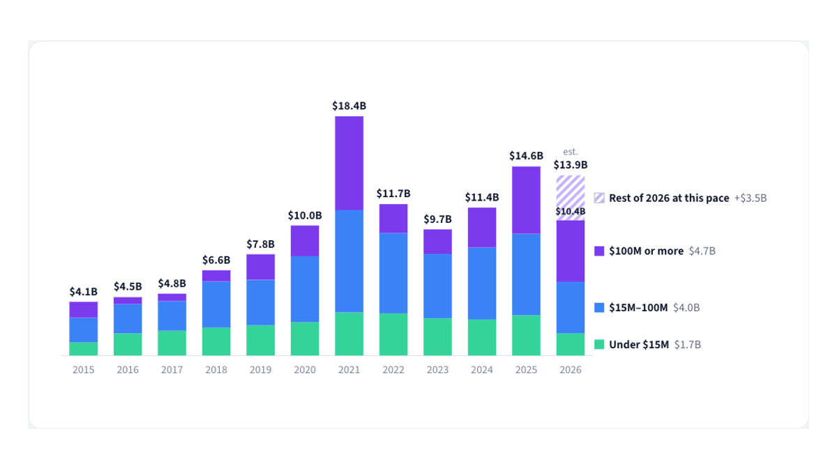837x470 pixels.
Task: Click the 2022 x-axis label
Action: point(393,370)
